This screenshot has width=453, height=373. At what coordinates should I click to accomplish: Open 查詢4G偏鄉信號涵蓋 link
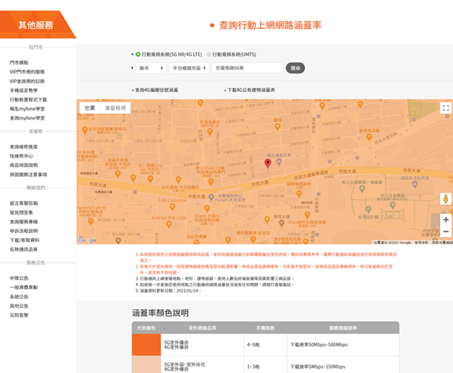[x=157, y=90]
